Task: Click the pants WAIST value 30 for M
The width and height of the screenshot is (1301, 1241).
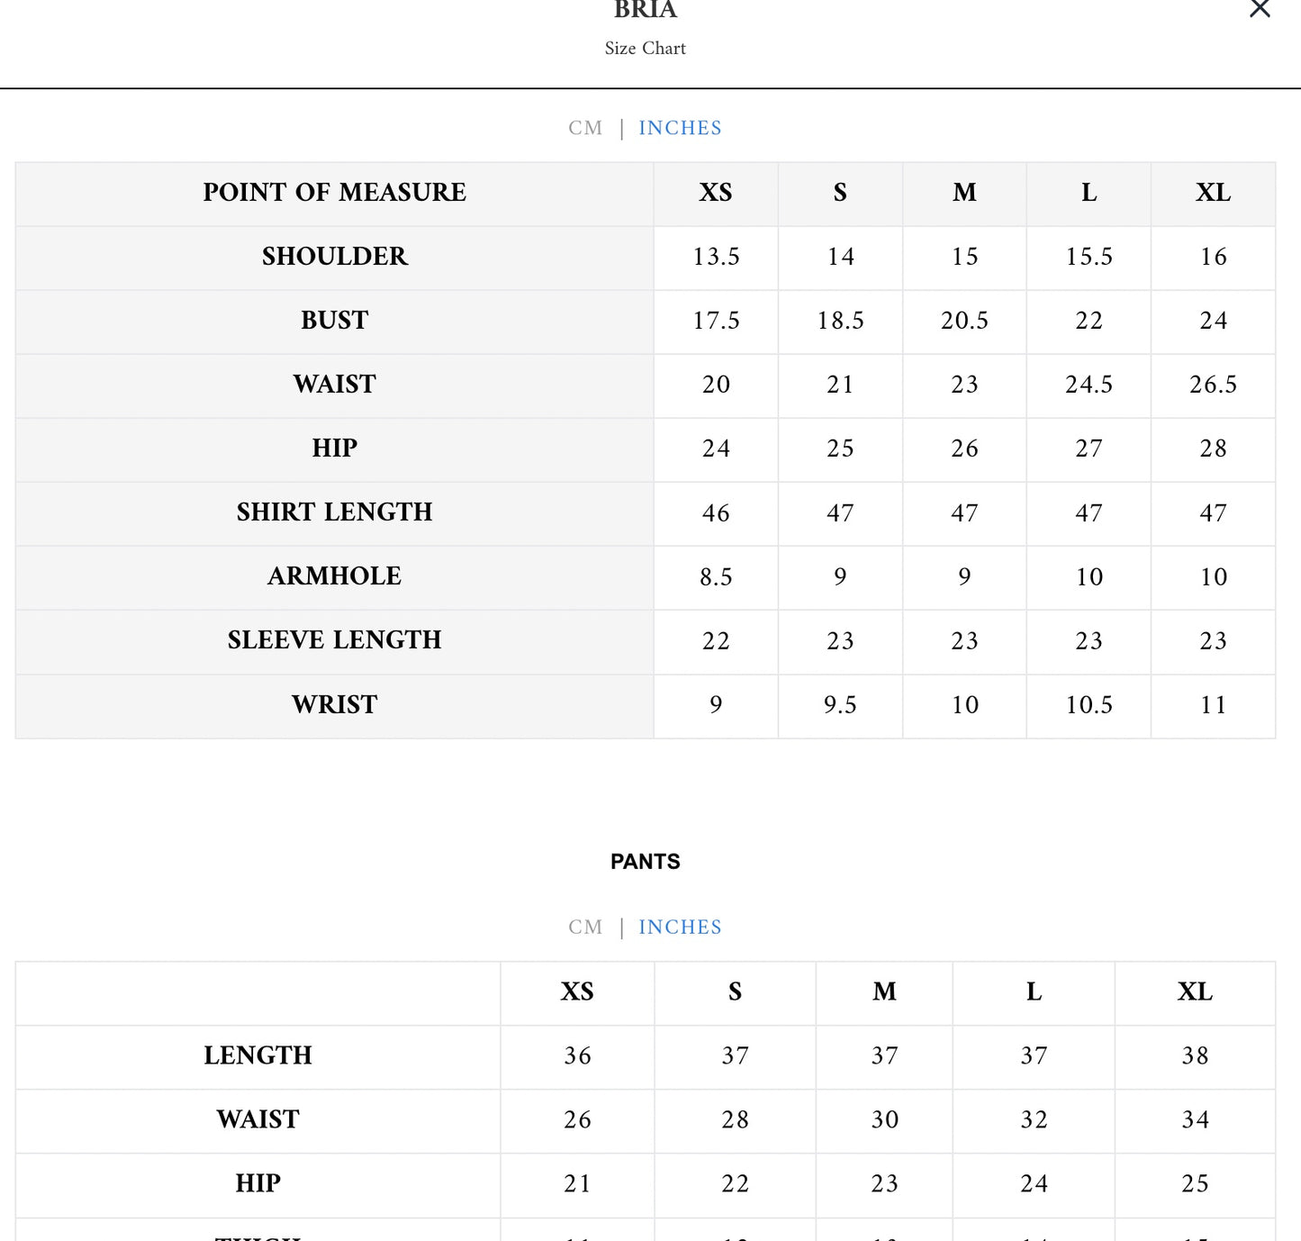Action: pos(884,1119)
